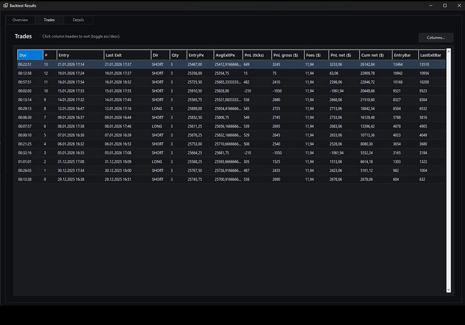Select entry cell 30.12.2025 17:34

tap(71, 170)
